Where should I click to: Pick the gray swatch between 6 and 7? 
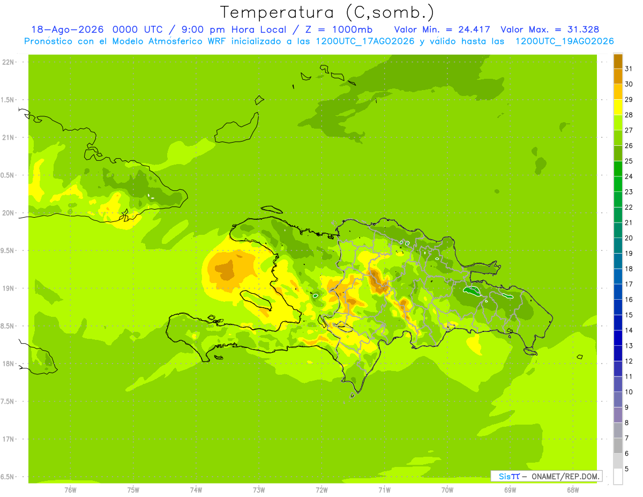[618, 446]
